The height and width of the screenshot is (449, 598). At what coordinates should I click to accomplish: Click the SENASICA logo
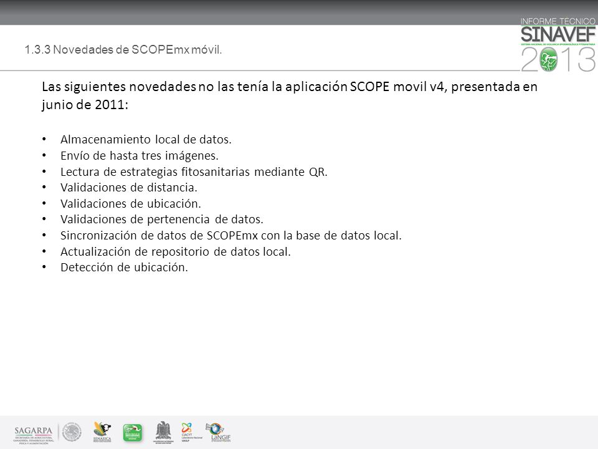(x=102, y=432)
